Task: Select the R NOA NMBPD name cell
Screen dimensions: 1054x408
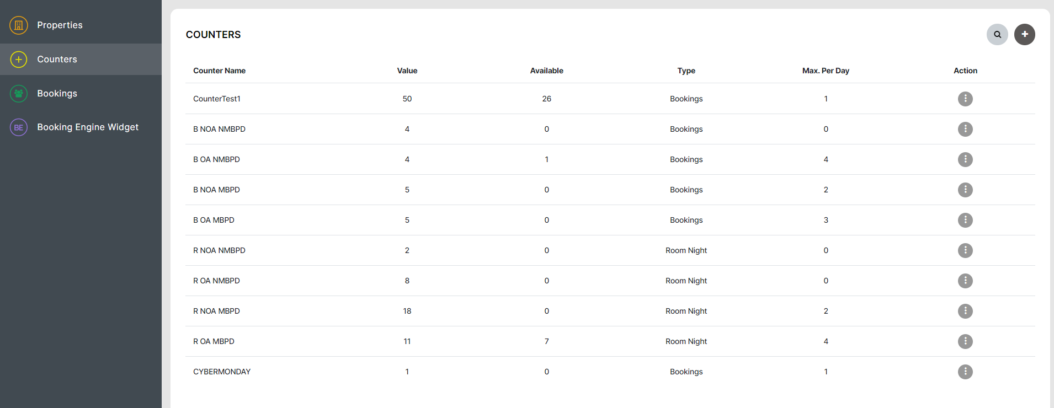Action: click(219, 250)
